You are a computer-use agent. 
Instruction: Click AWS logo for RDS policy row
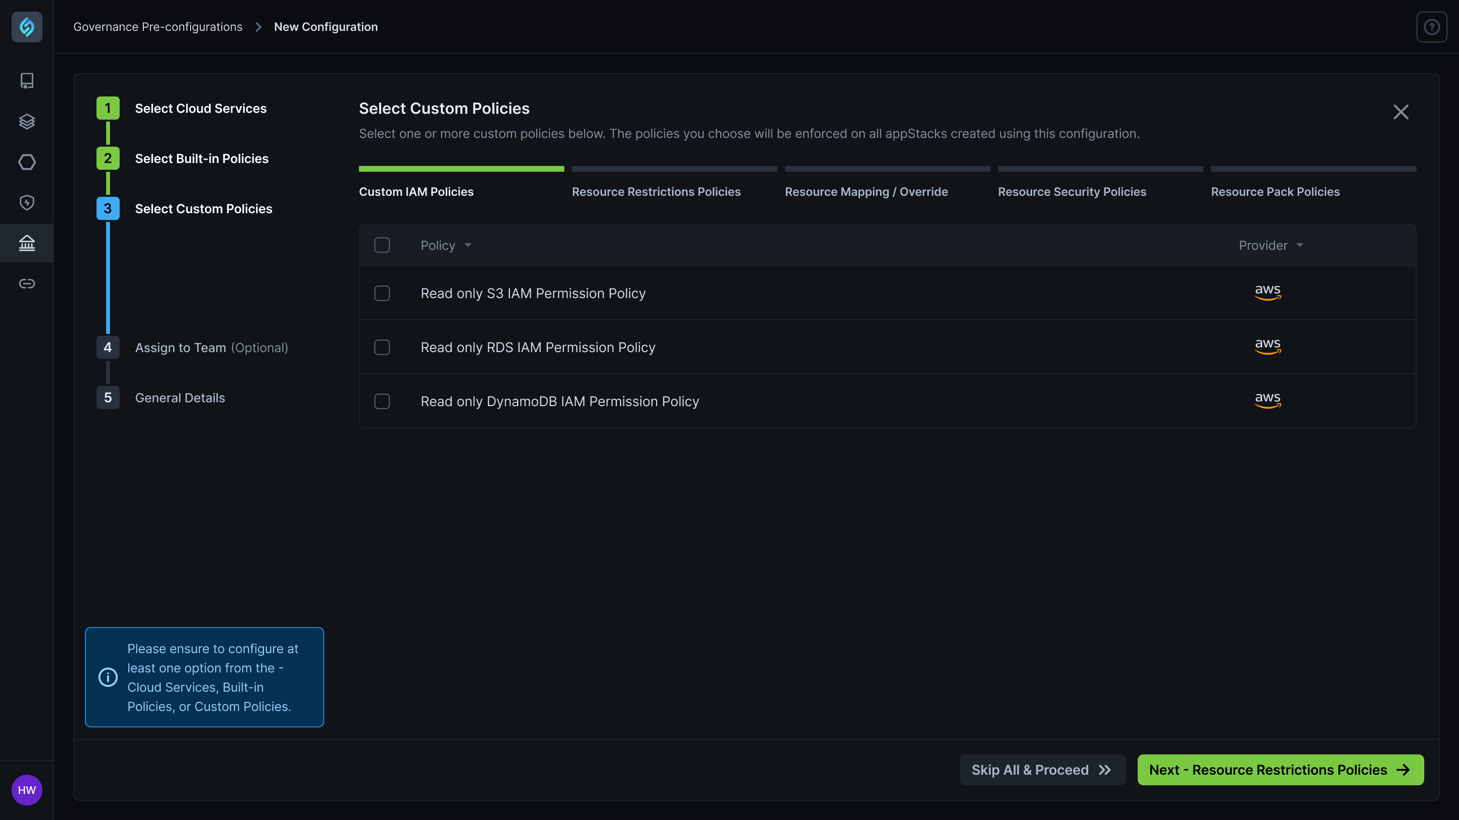point(1267,347)
